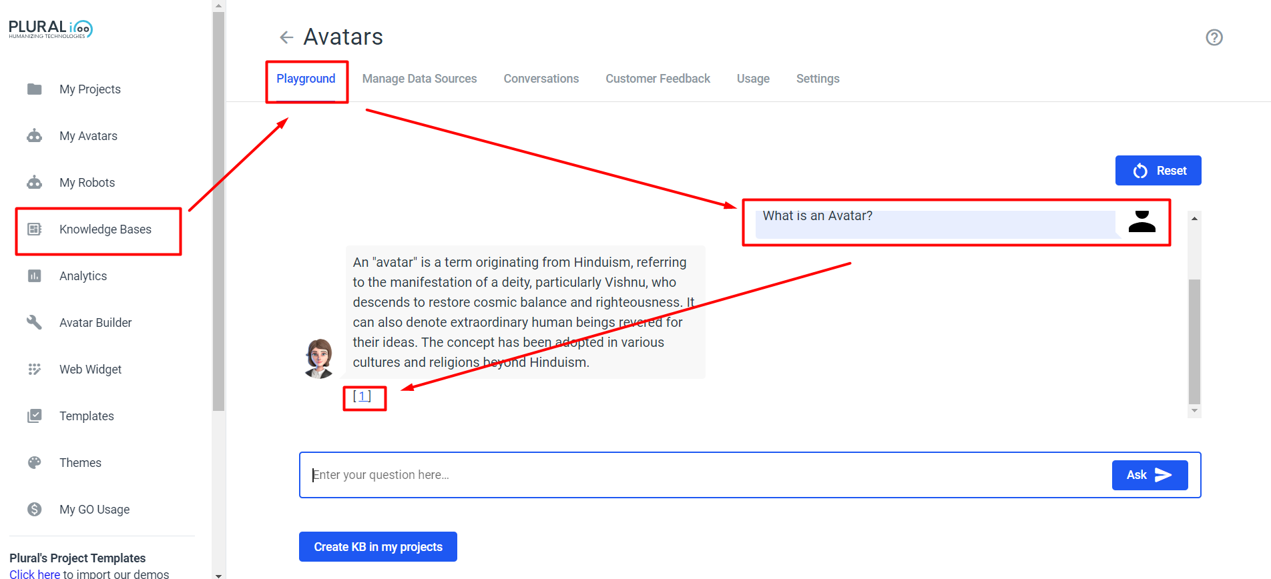Click the Ask button
Image resolution: width=1271 pixels, height=579 pixels.
[1150, 475]
